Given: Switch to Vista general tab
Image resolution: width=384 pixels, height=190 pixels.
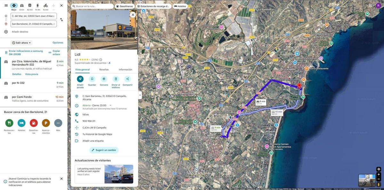Looking at the screenshot, I should pyautogui.click(x=83, y=69).
